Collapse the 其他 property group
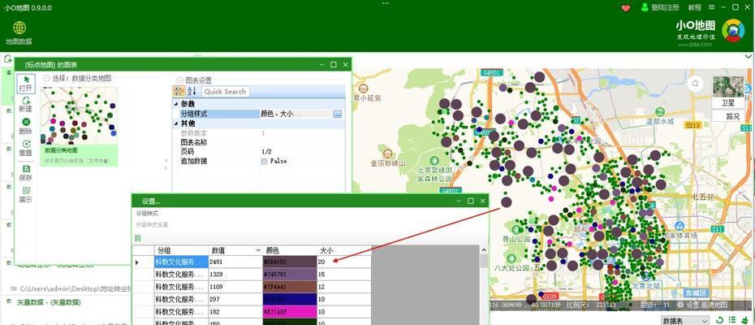 click(176, 124)
